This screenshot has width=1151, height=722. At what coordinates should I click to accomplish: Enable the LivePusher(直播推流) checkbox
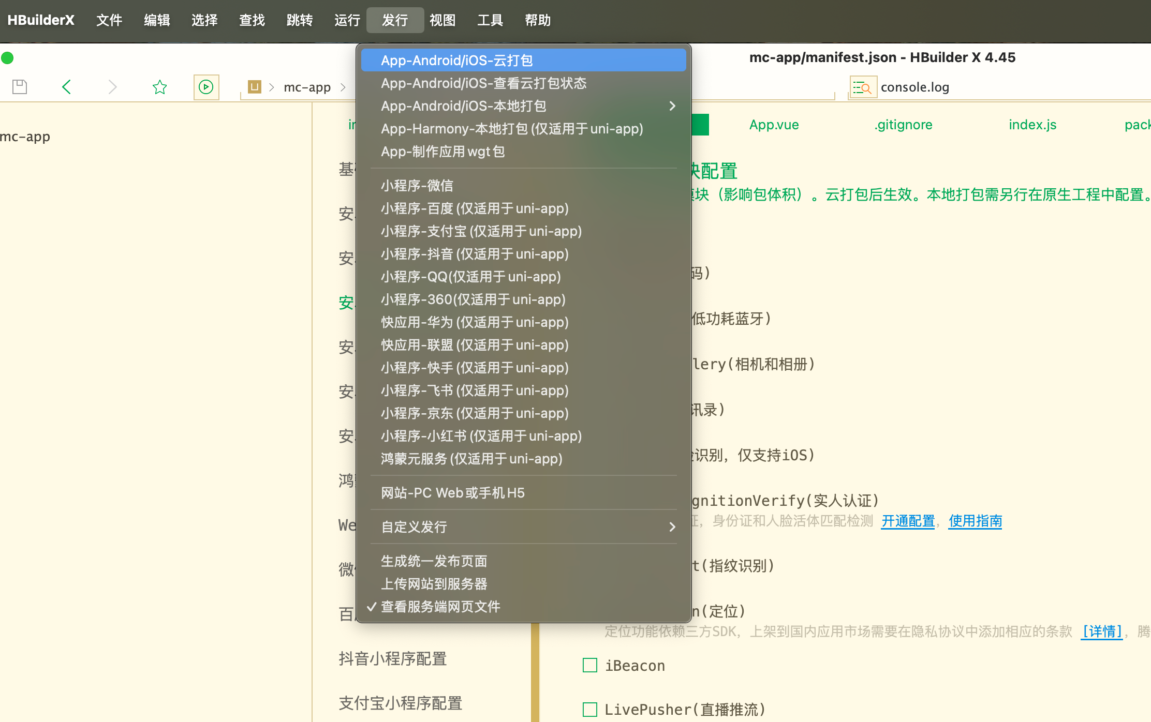[590, 710]
